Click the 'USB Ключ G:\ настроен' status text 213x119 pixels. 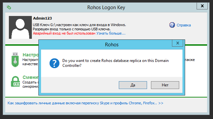[79, 25]
